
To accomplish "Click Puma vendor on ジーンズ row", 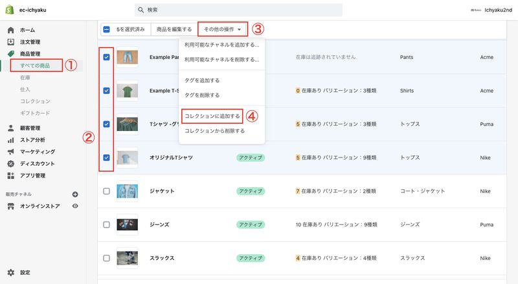I will [x=487, y=224].
